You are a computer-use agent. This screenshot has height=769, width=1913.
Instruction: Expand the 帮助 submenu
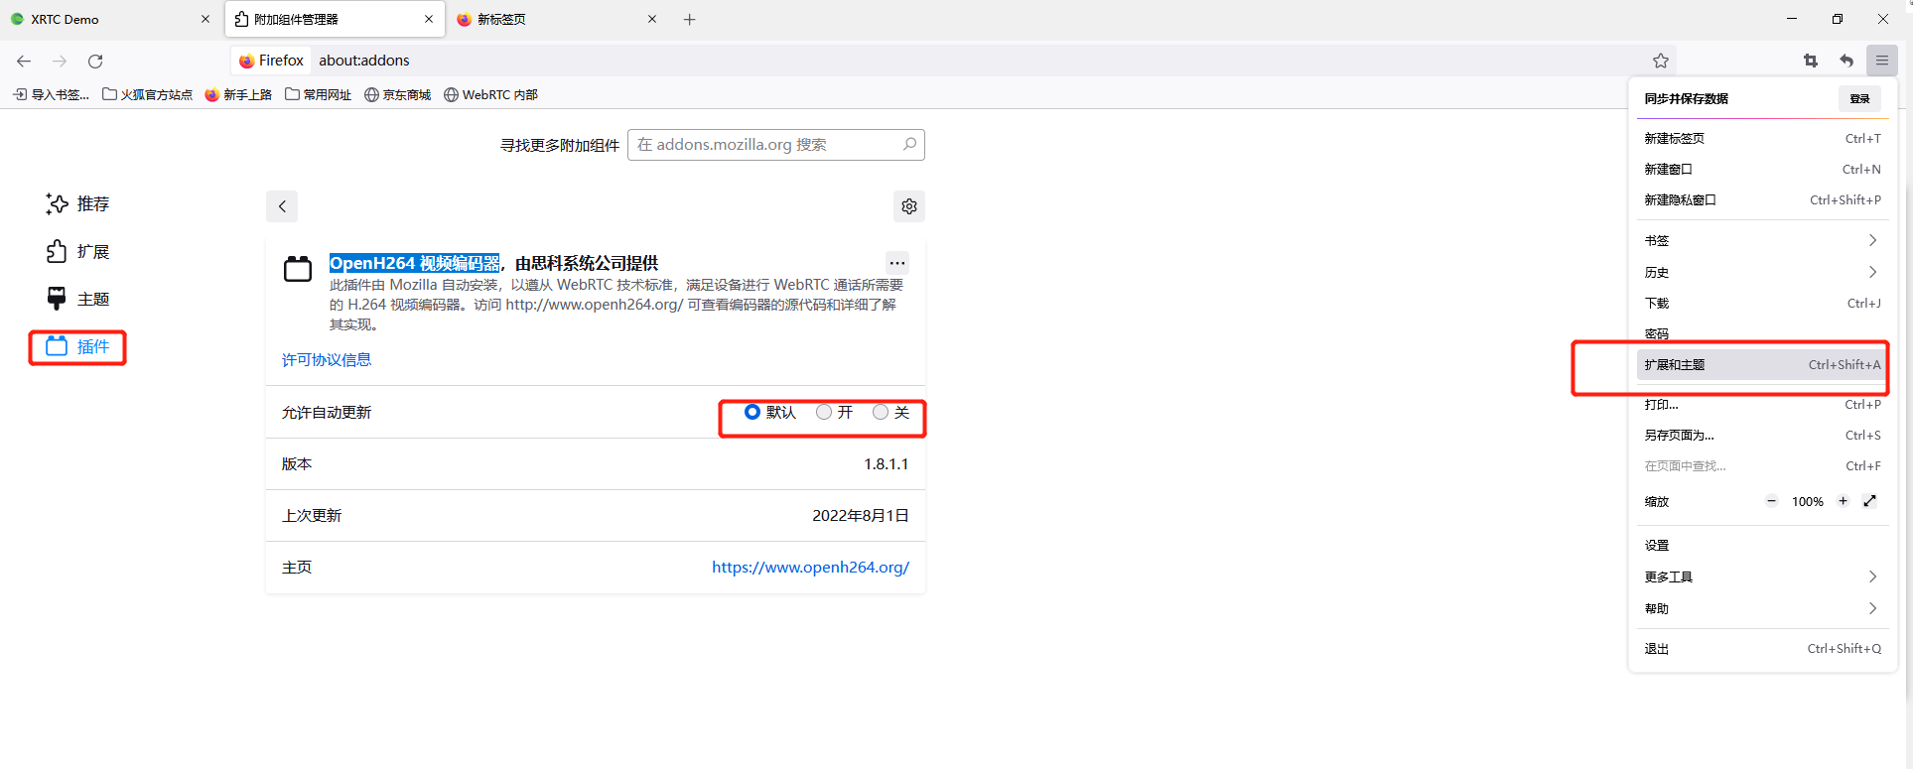(x=1762, y=608)
